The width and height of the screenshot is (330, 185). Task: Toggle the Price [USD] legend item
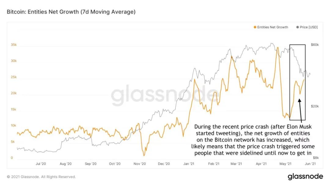click(307, 27)
